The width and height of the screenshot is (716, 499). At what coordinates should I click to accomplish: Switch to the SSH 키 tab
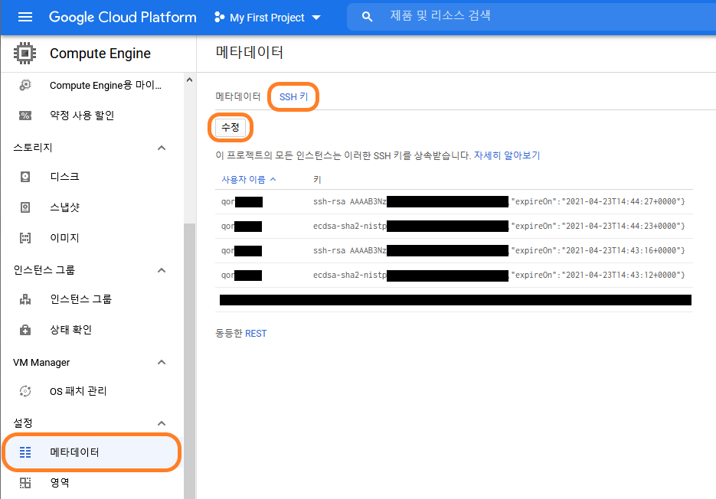tap(293, 96)
